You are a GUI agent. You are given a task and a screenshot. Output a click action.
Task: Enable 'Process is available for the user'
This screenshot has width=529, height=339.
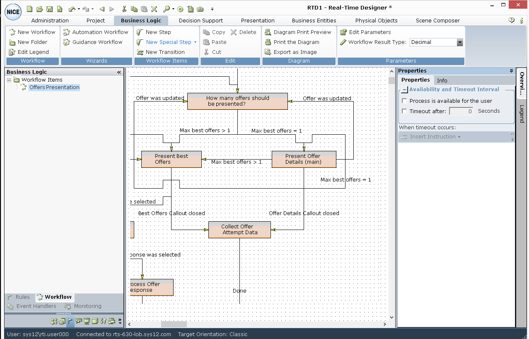click(x=405, y=101)
